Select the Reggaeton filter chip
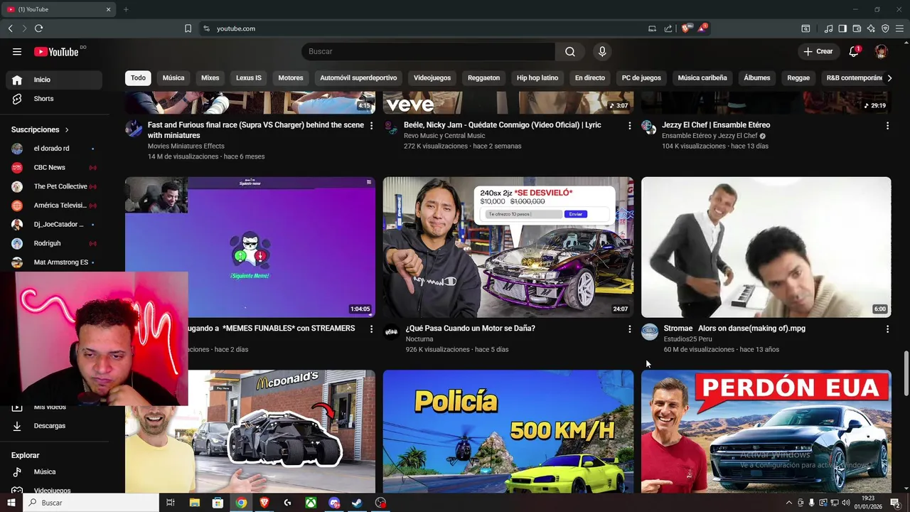910x512 pixels. [484, 78]
